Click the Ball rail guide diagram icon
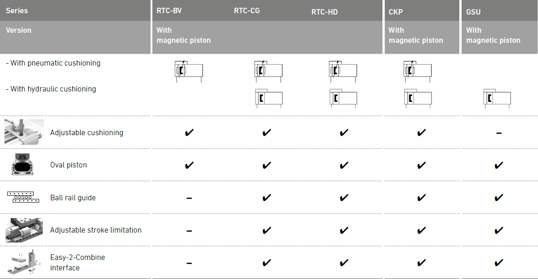The image size is (538, 279). coord(23,197)
